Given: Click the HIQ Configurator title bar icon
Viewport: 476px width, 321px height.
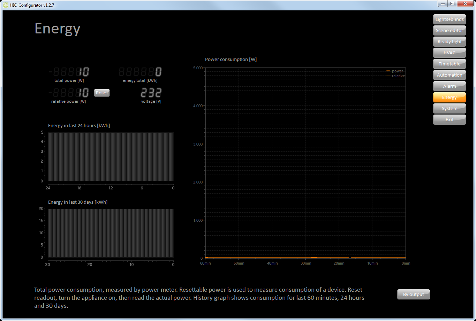Looking at the screenshot, I should click(x=6, y=5).
